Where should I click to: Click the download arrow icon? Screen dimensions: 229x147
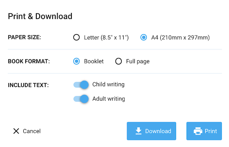[138, 131]
